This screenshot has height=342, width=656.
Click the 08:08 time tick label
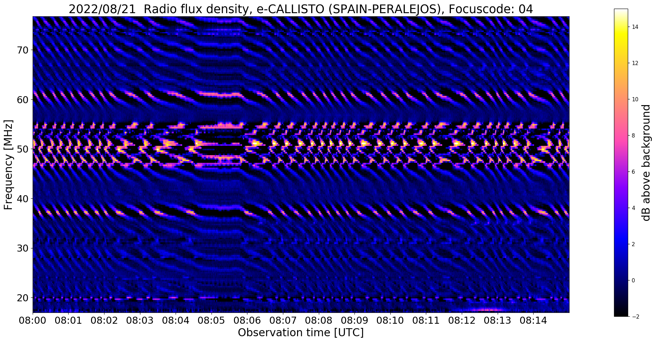click(x=319, y=320)
